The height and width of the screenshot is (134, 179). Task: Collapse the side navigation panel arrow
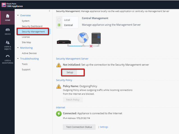[x=49, y=11]
